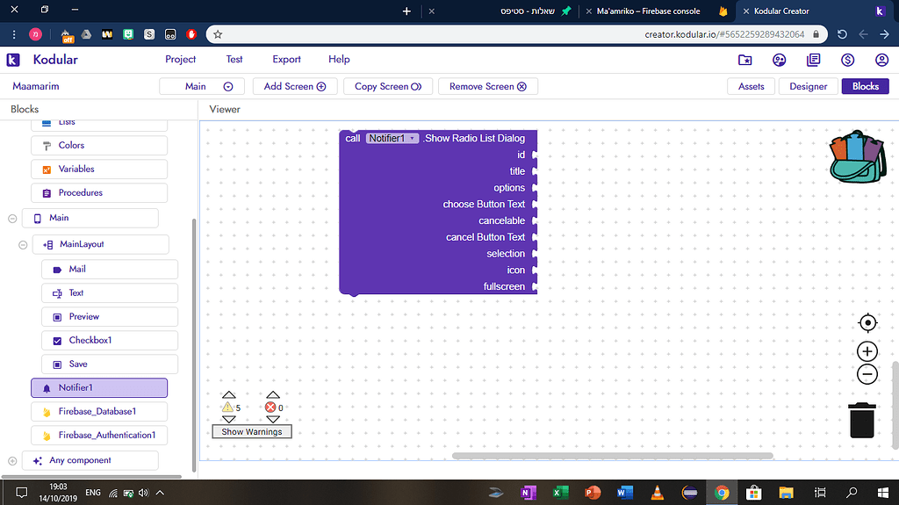899x505 pixels.
Task: Zoom in with the plus icon
Action: (x=867, y=352)
